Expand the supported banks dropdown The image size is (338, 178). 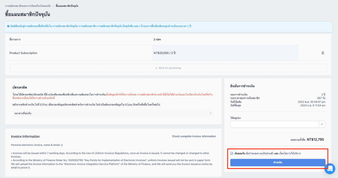(113, 113)
